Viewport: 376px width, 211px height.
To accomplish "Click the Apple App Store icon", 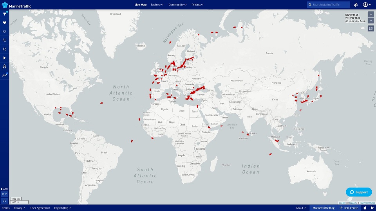I will tap(365, 208).
